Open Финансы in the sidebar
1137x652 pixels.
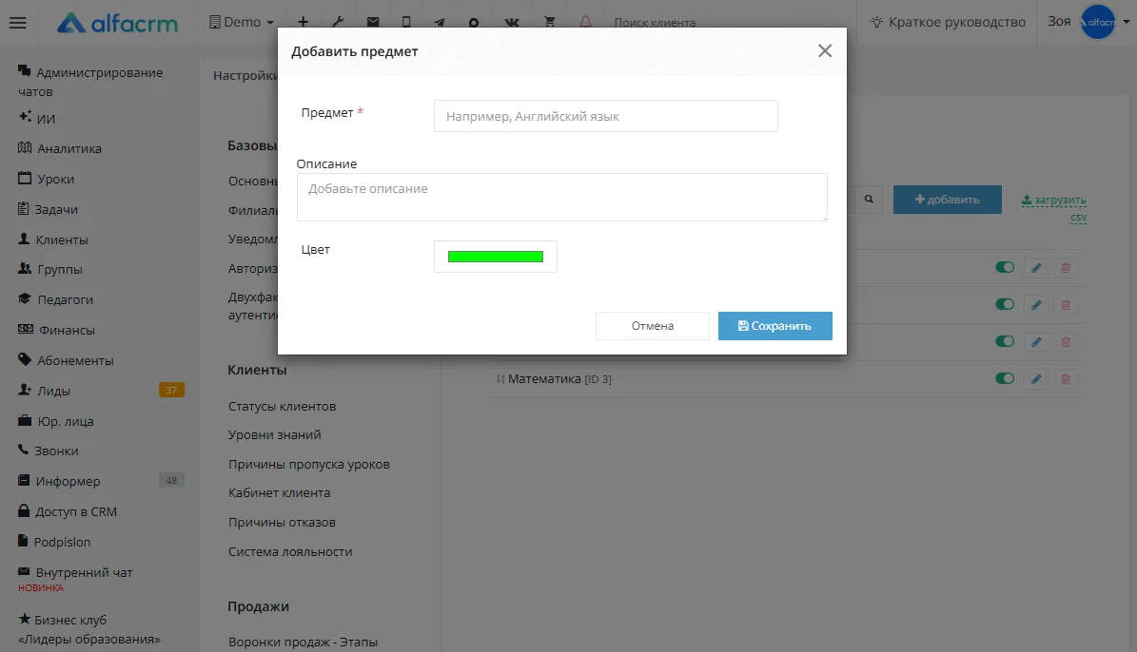[56, 330]
